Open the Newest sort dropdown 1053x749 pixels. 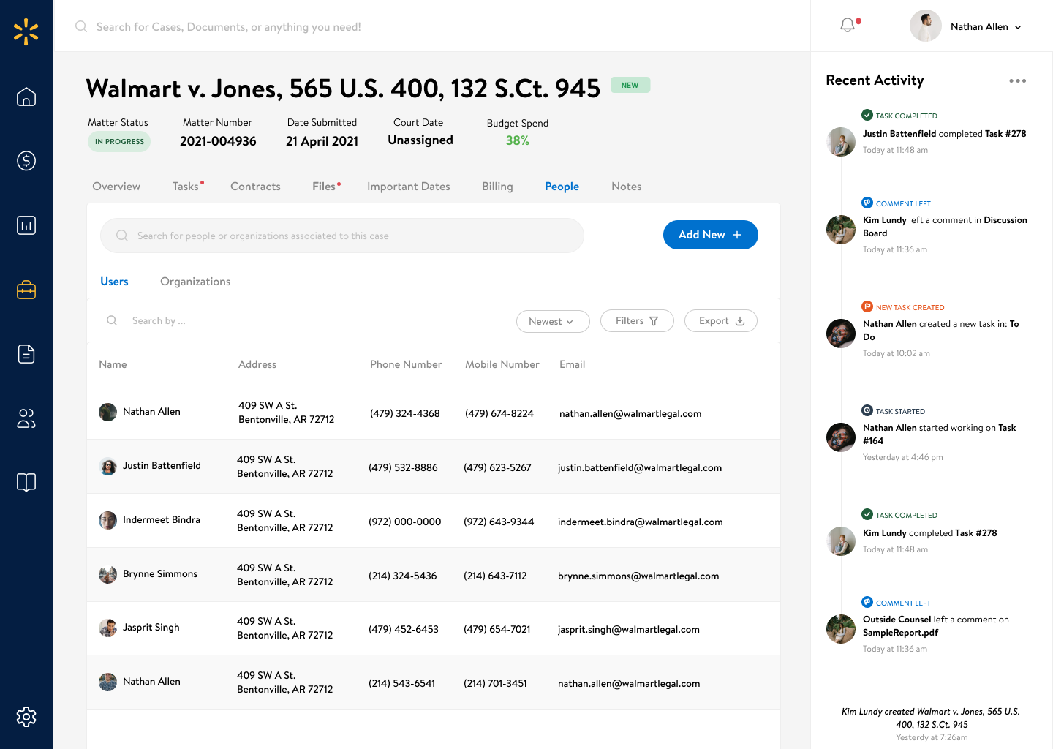click(x=553, y=321)
